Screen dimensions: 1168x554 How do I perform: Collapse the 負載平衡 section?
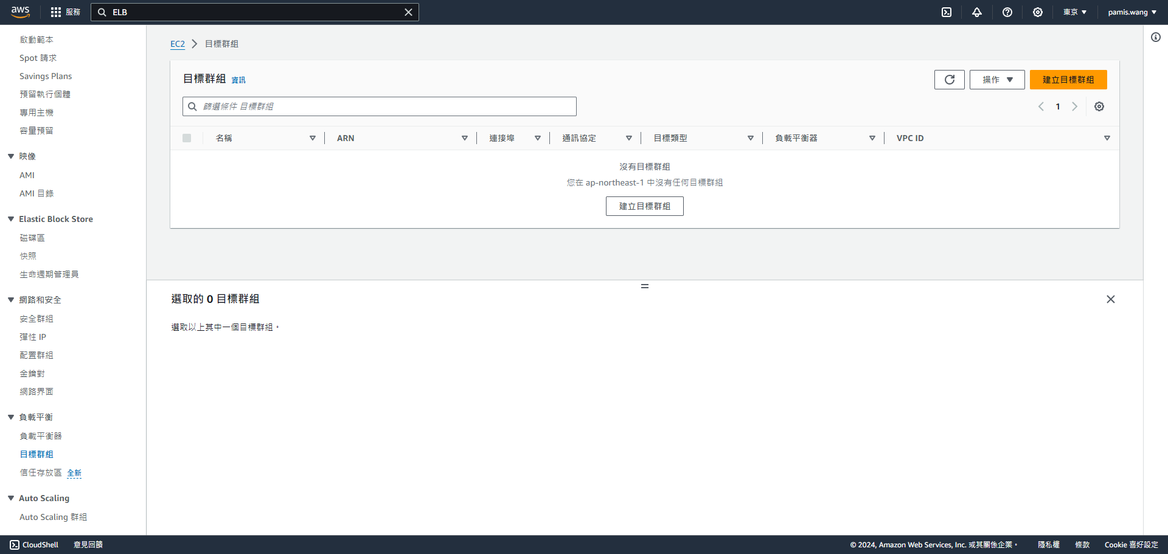[11, 417]
